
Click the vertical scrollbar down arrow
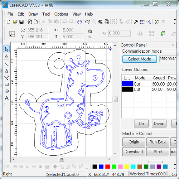(115, 153)
